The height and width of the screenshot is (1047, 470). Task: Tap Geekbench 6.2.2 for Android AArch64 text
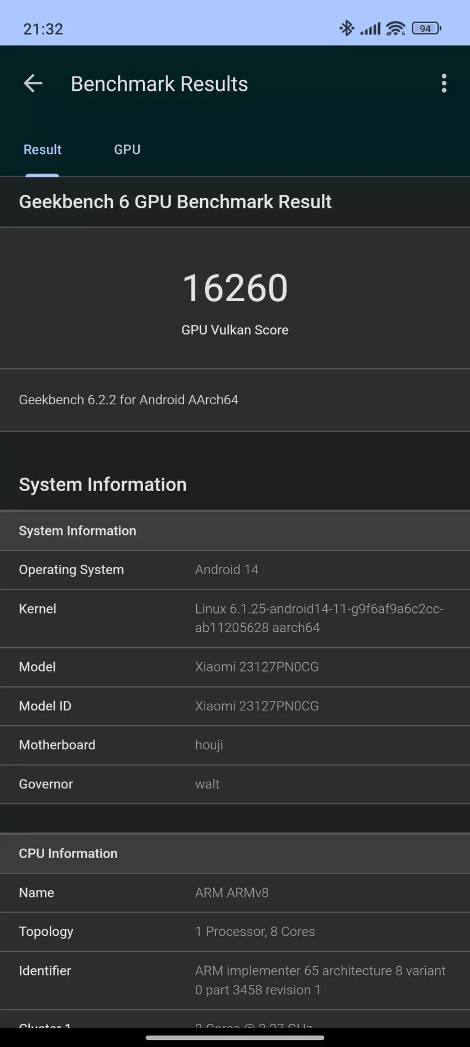tap(129, 400)
